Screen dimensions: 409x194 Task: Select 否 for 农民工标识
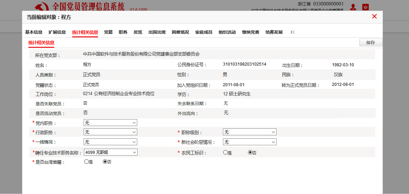pos(250,152)
